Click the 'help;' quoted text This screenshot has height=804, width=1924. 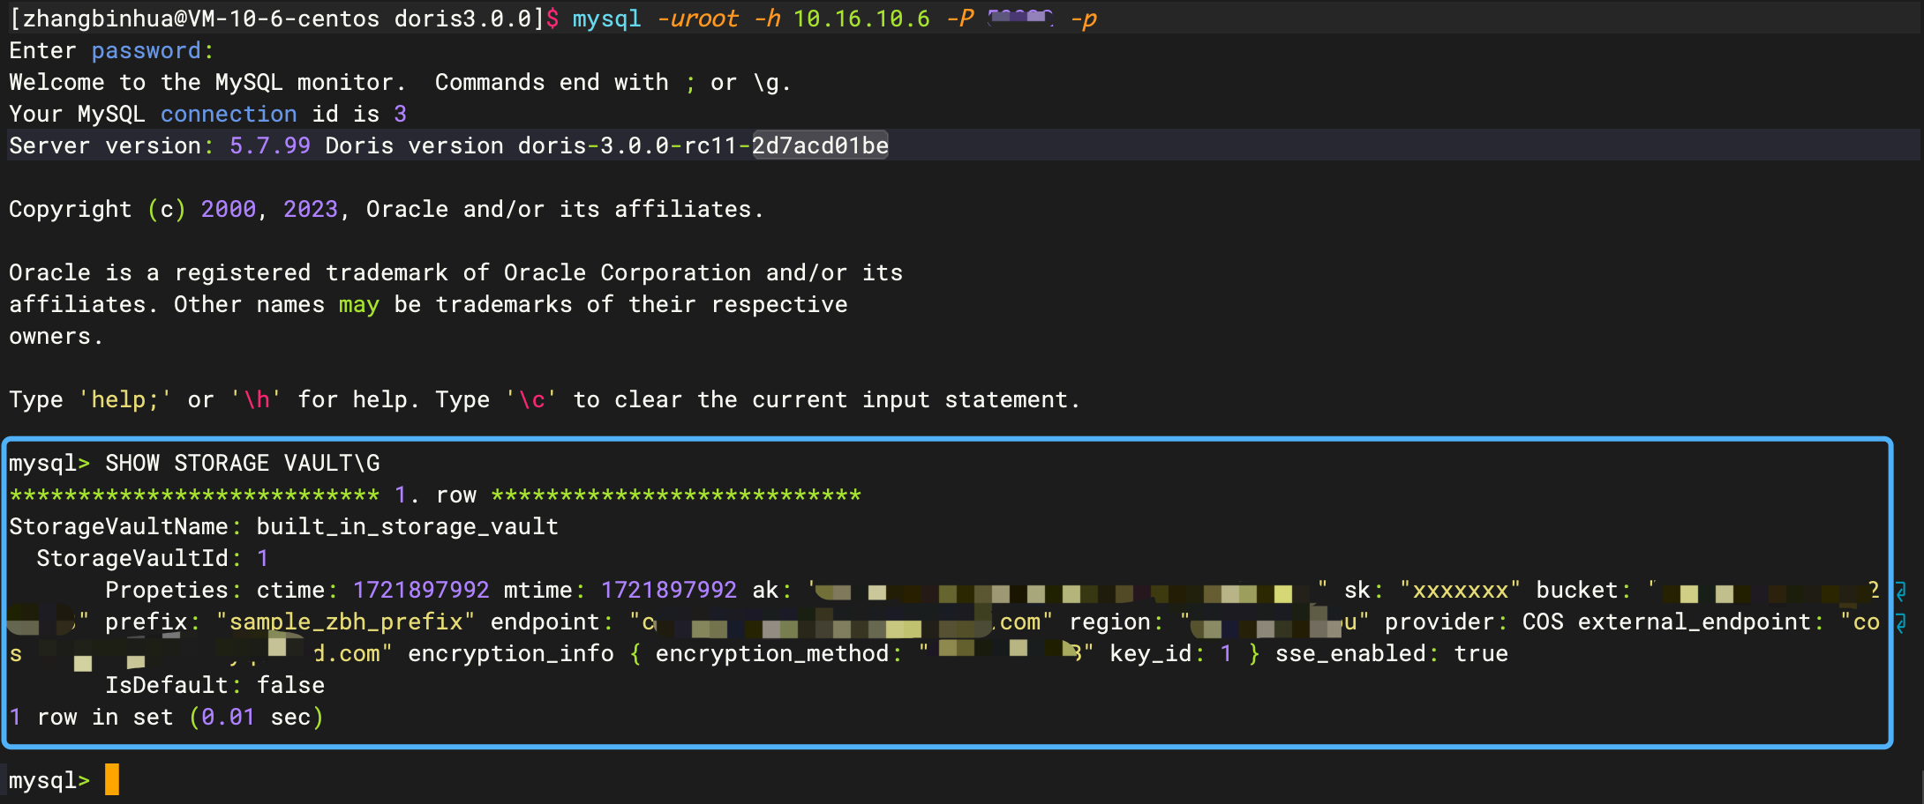(124, 399)
